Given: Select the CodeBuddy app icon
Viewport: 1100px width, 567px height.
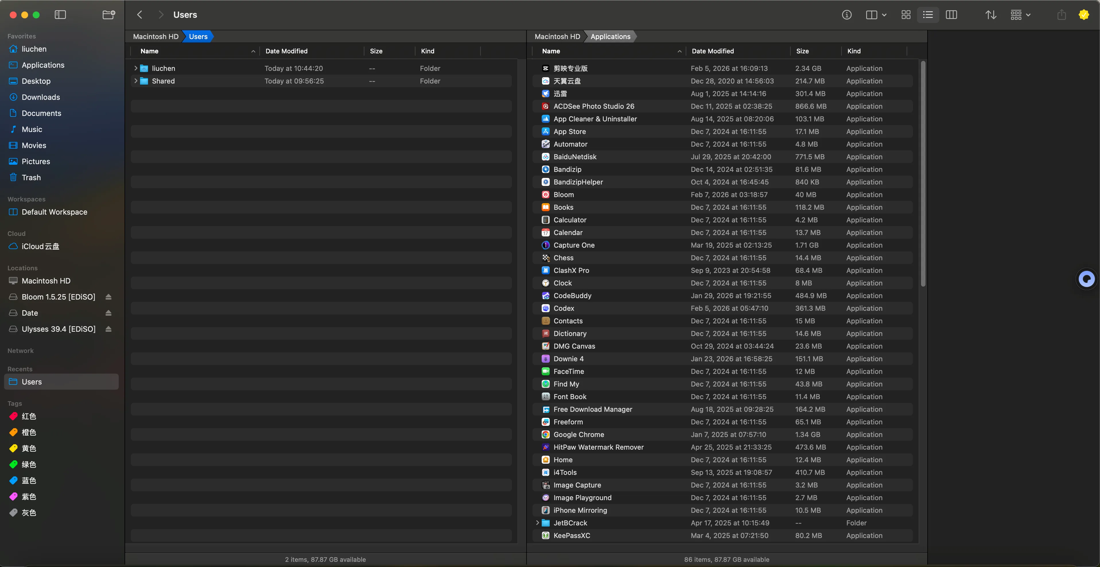Looking at the screenshot, I should tap(545, 296).
